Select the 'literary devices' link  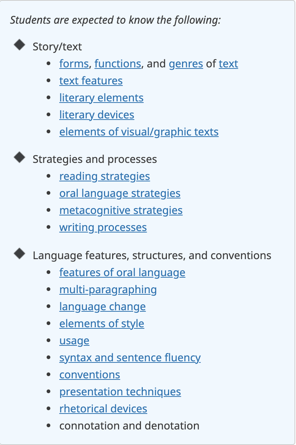(x=97, y=115)
